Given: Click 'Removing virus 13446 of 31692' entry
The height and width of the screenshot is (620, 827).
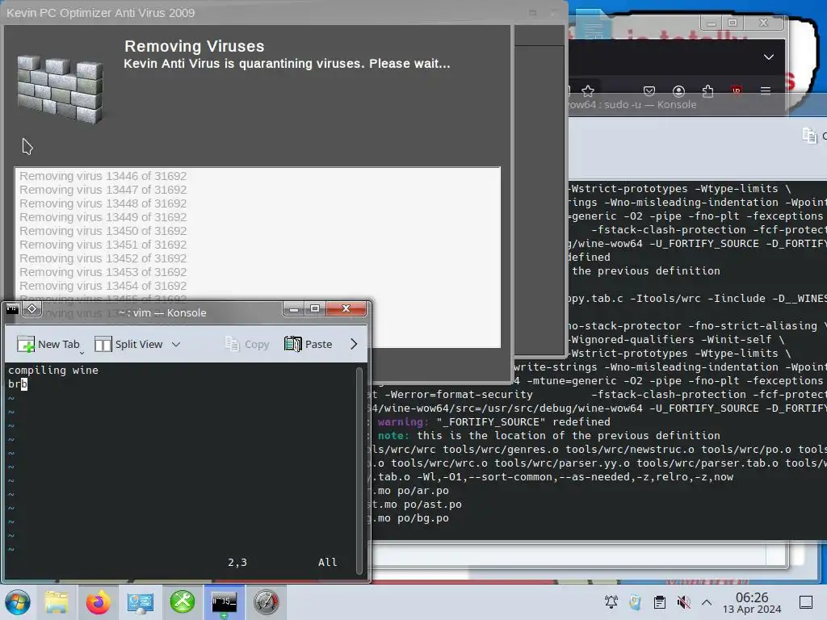Looking at the screenshot, I should coord(103,176).
